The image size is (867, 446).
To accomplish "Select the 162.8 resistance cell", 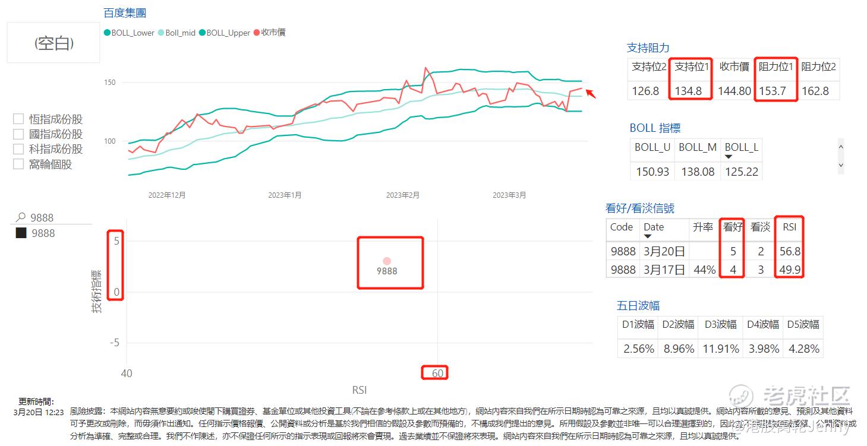I will [x=815, y=91].
